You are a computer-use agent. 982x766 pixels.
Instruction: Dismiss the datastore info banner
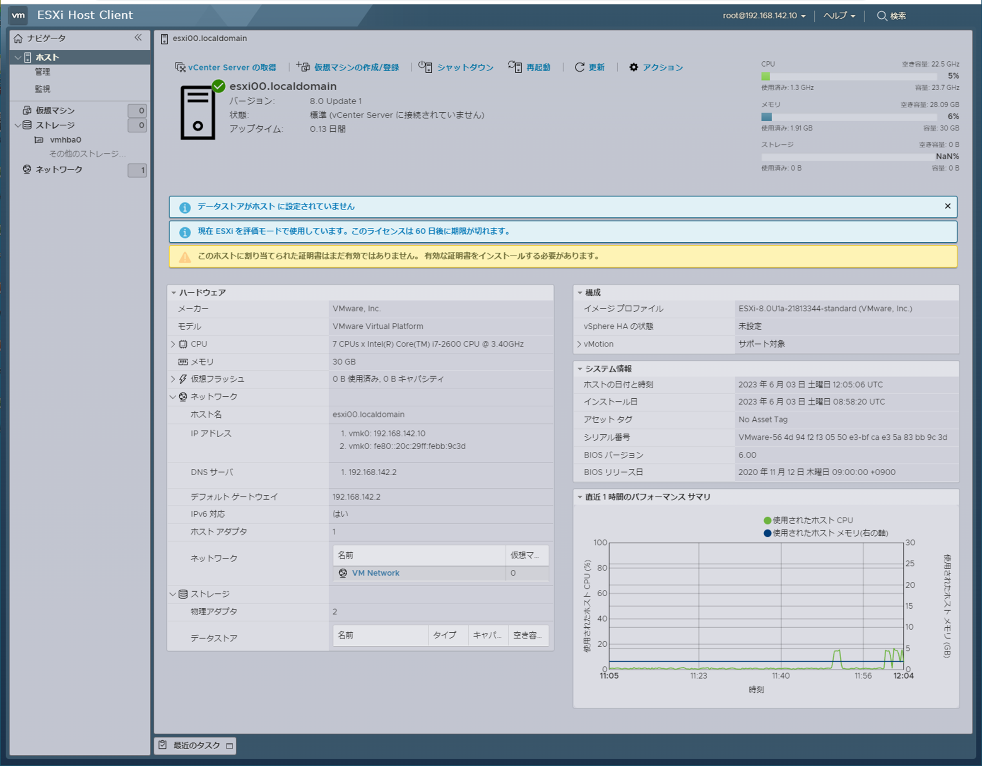click(x=947, y=206)
